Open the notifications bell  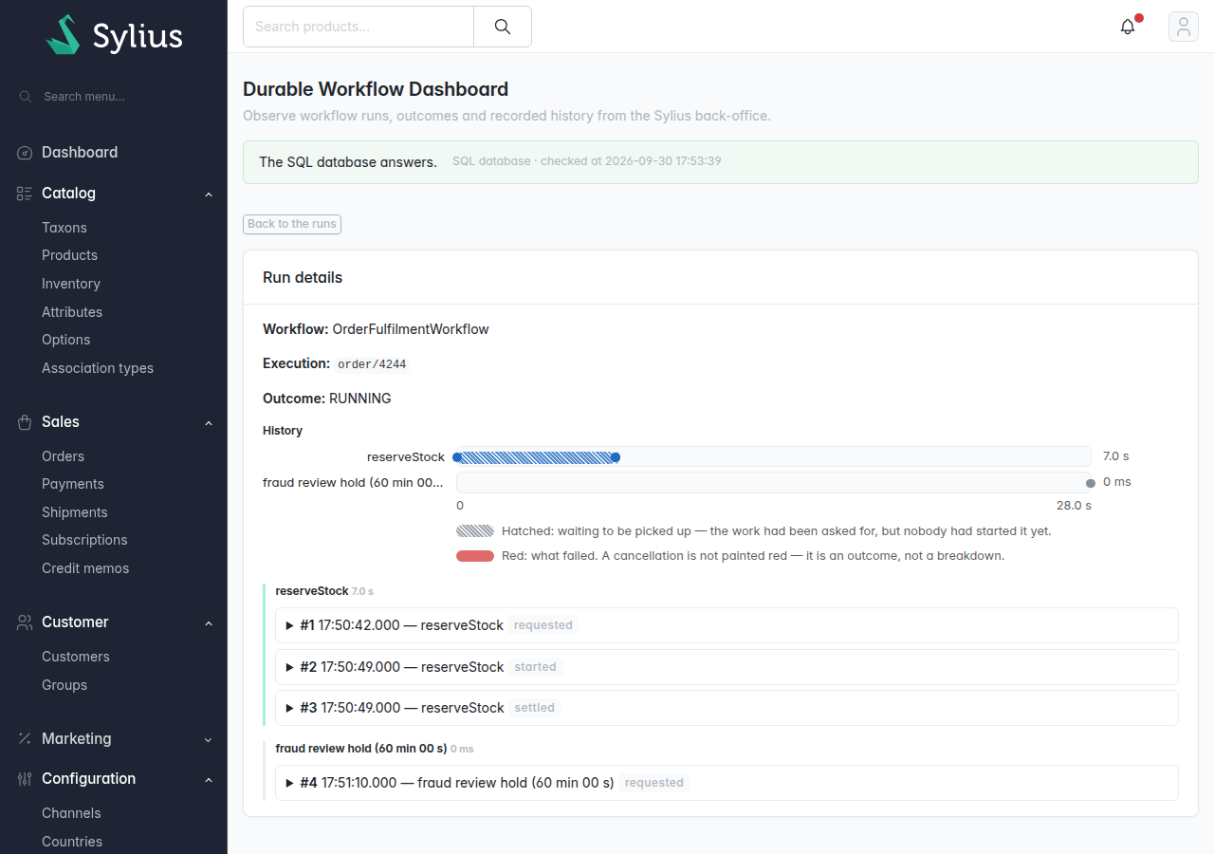(1128, 27)
